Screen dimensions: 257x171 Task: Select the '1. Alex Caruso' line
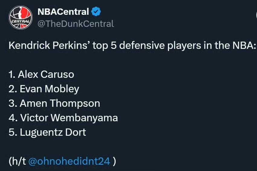point(41,74)
